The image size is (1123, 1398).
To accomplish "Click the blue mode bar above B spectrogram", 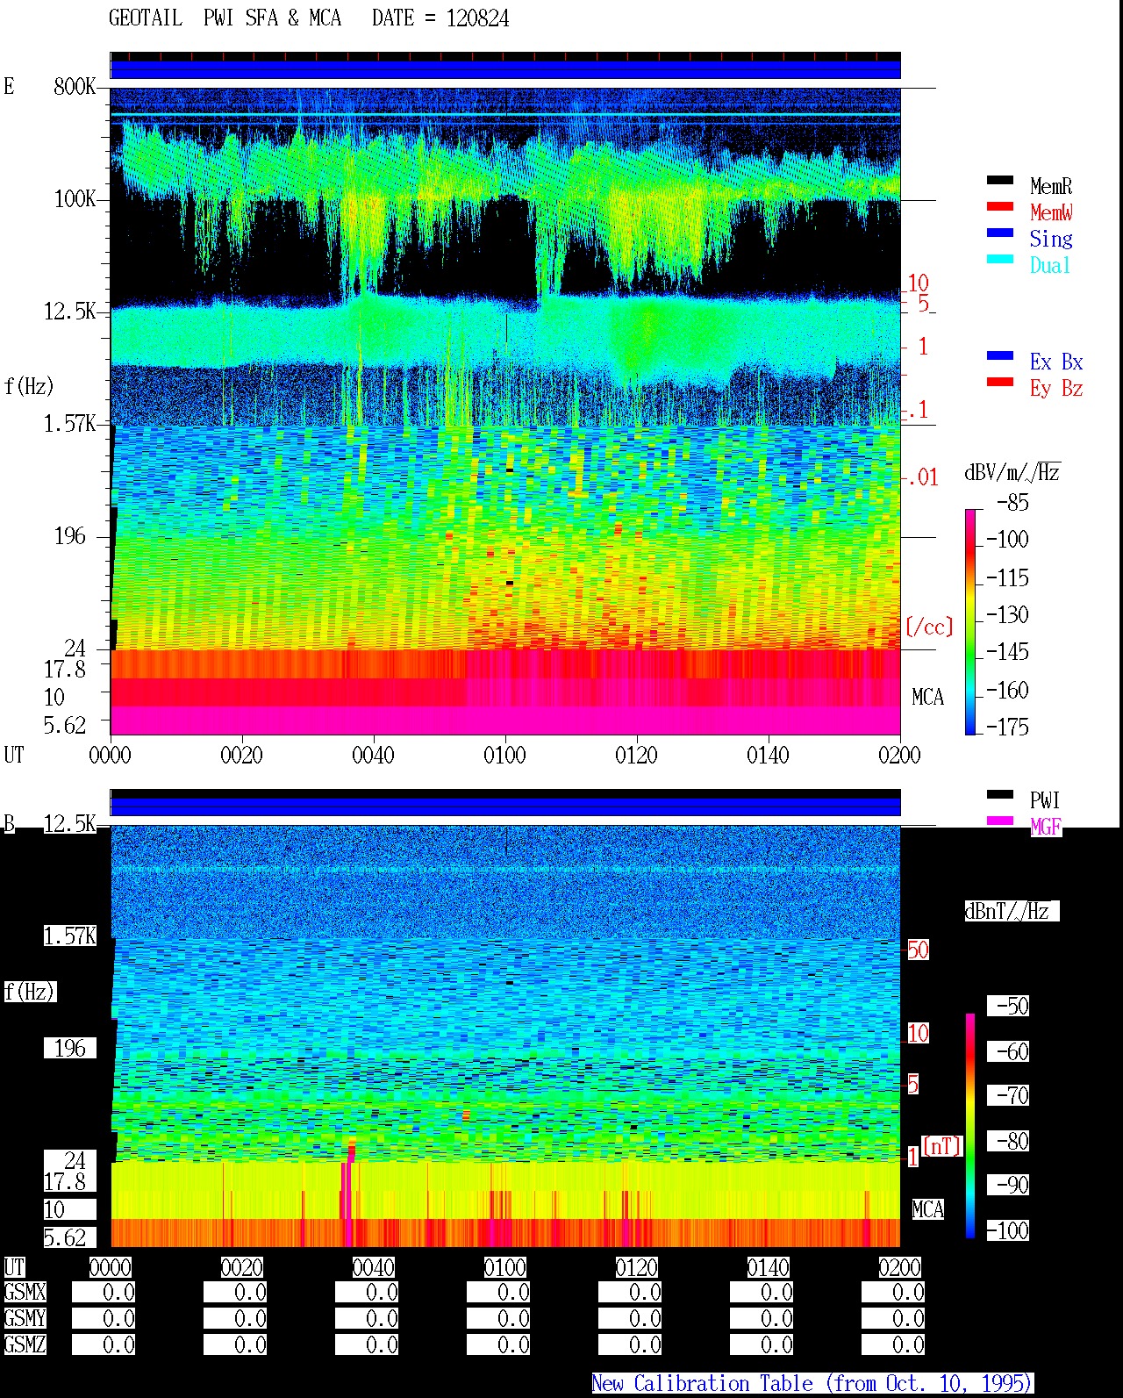I will click(505, 807).
